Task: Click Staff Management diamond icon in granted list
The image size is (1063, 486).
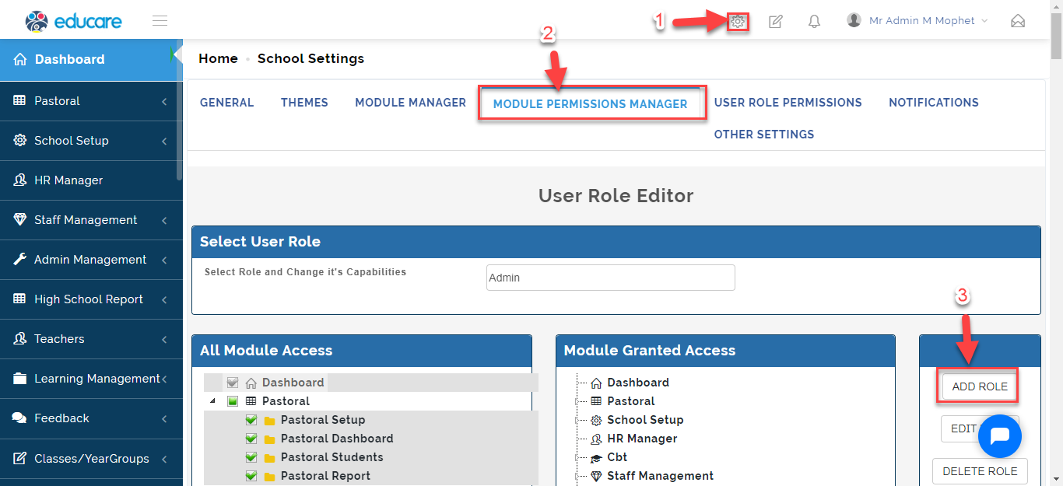Action: click(x=596, y=476)
